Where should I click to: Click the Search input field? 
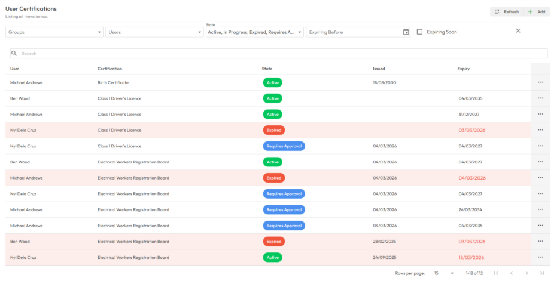(x=279, y=54)
